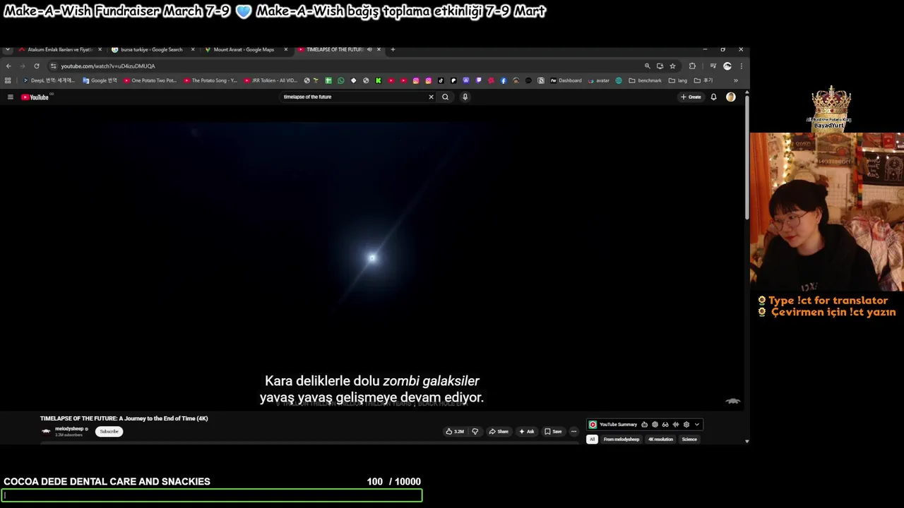The height and width of the screenshot is (508, 904).
Task: Click the robot icon in YouTube Summary
Action: (644, 425)
